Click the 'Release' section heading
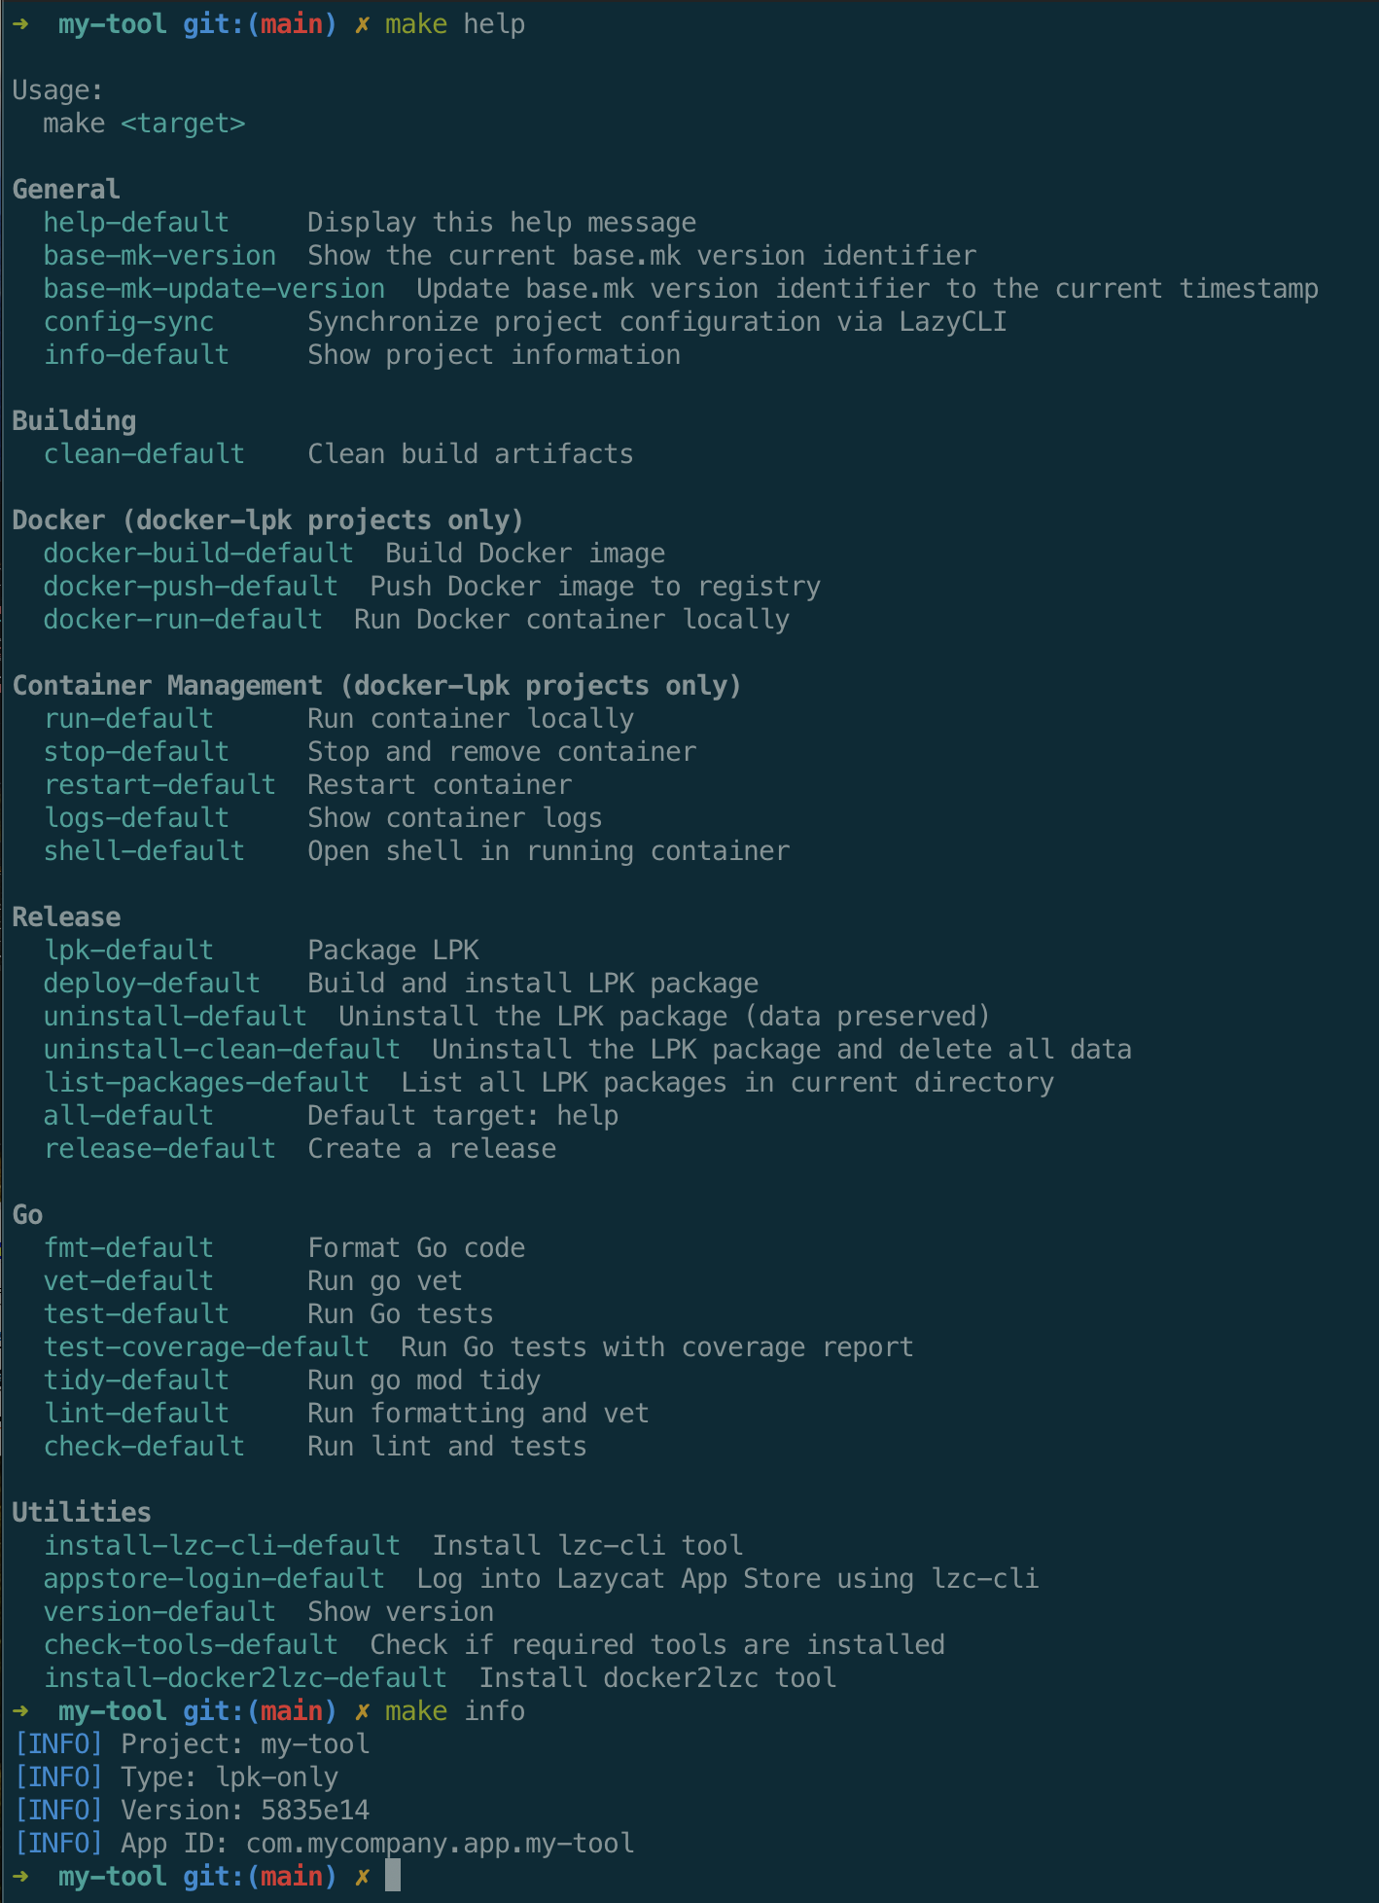Image resolution: width=1379 pixels, height=1903 pixels. click(x=66, y=917)
